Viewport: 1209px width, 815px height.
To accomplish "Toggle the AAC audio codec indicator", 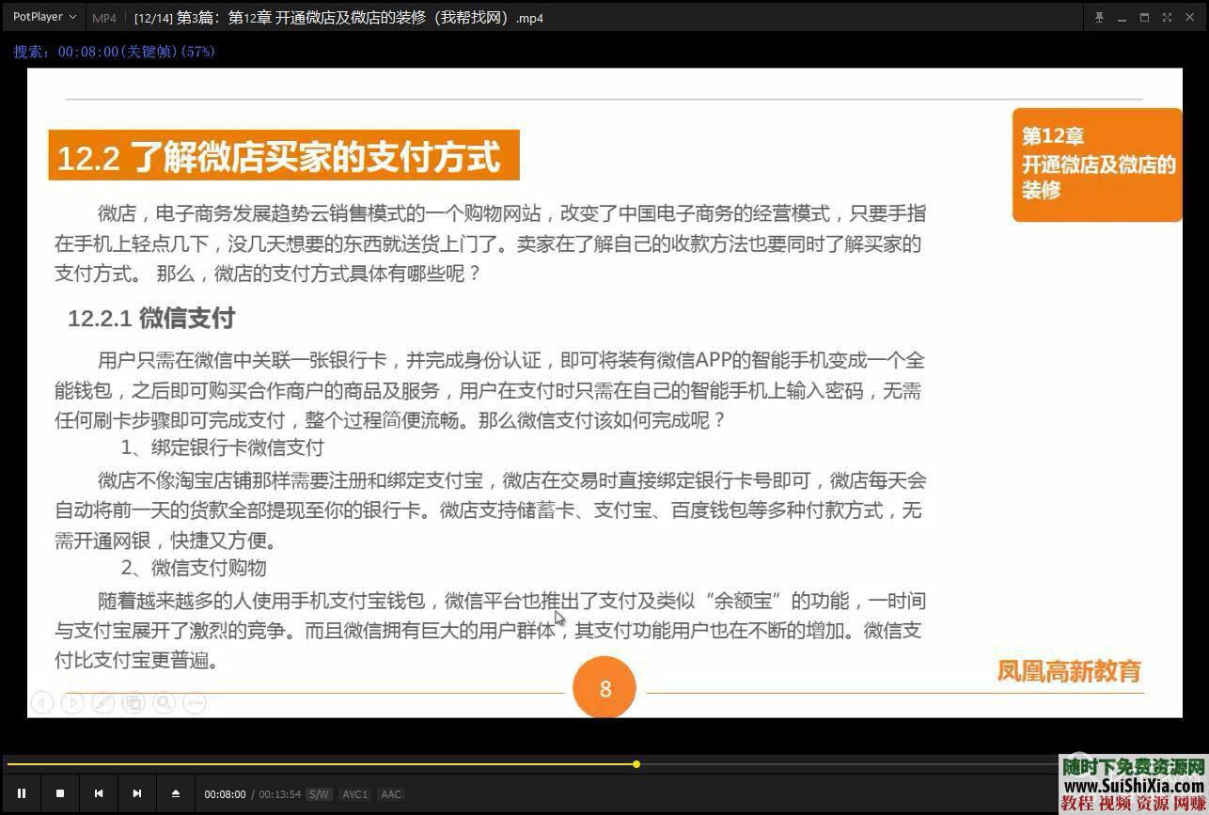I will coord(390,794).
